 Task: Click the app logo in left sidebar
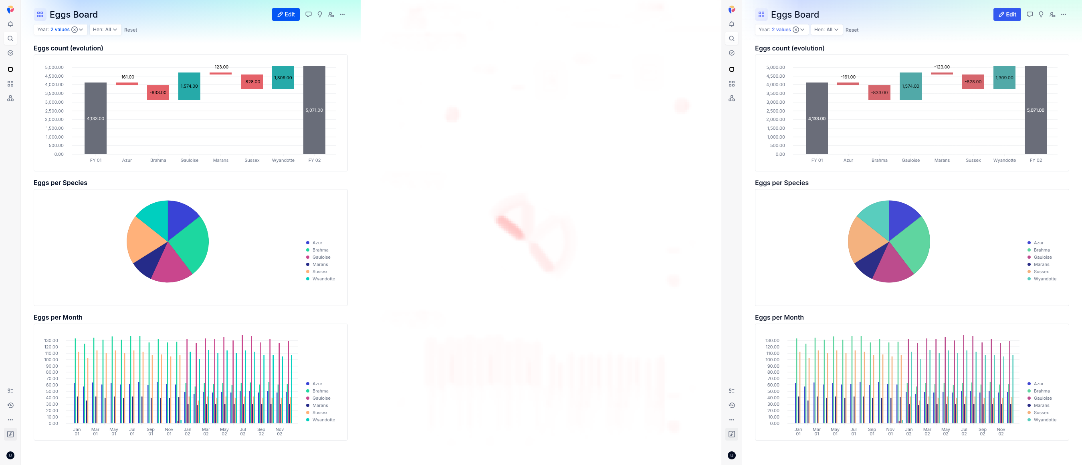click(x=10, y=9)
